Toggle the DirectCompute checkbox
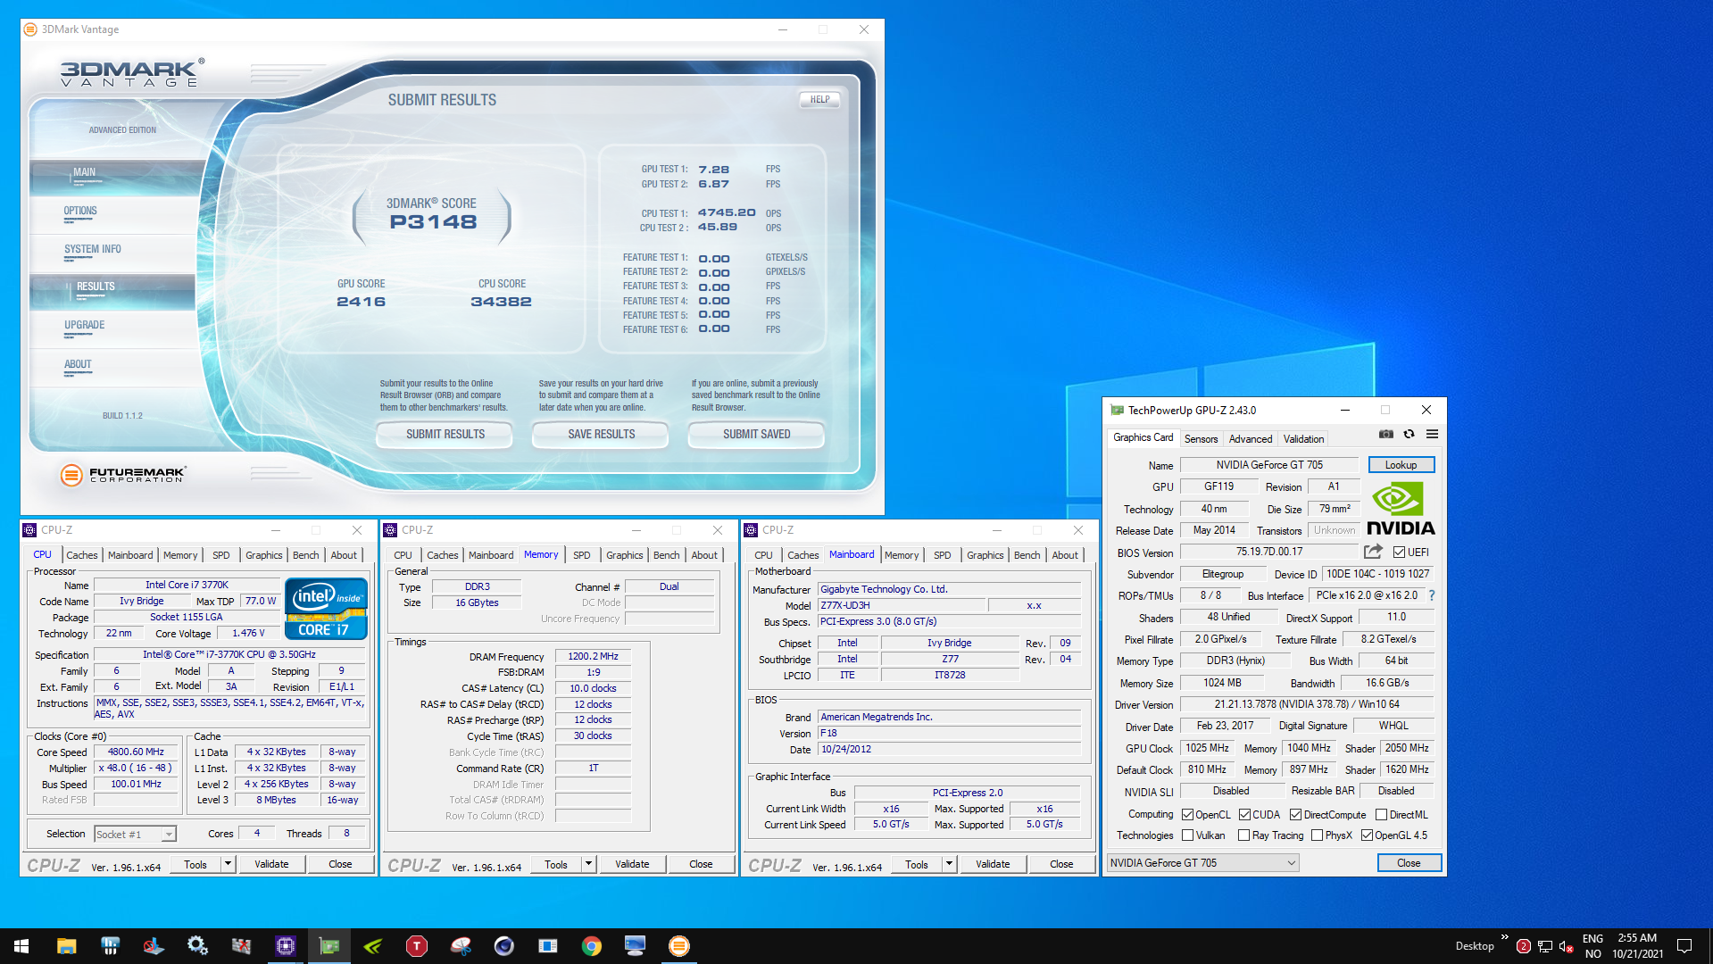 [1295, 815]
